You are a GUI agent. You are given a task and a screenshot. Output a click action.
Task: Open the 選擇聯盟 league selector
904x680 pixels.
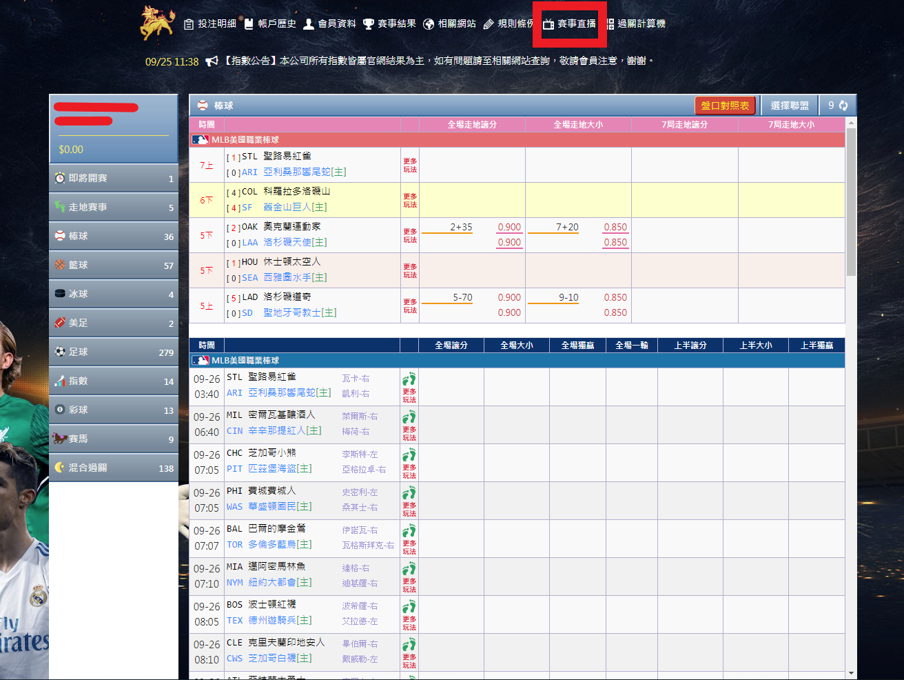coord(790,106)
